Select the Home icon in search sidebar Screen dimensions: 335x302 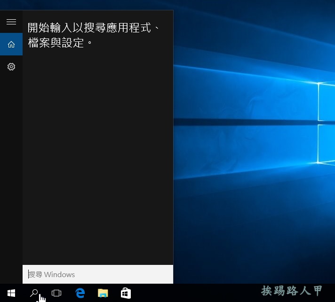[x=11, y=44]
